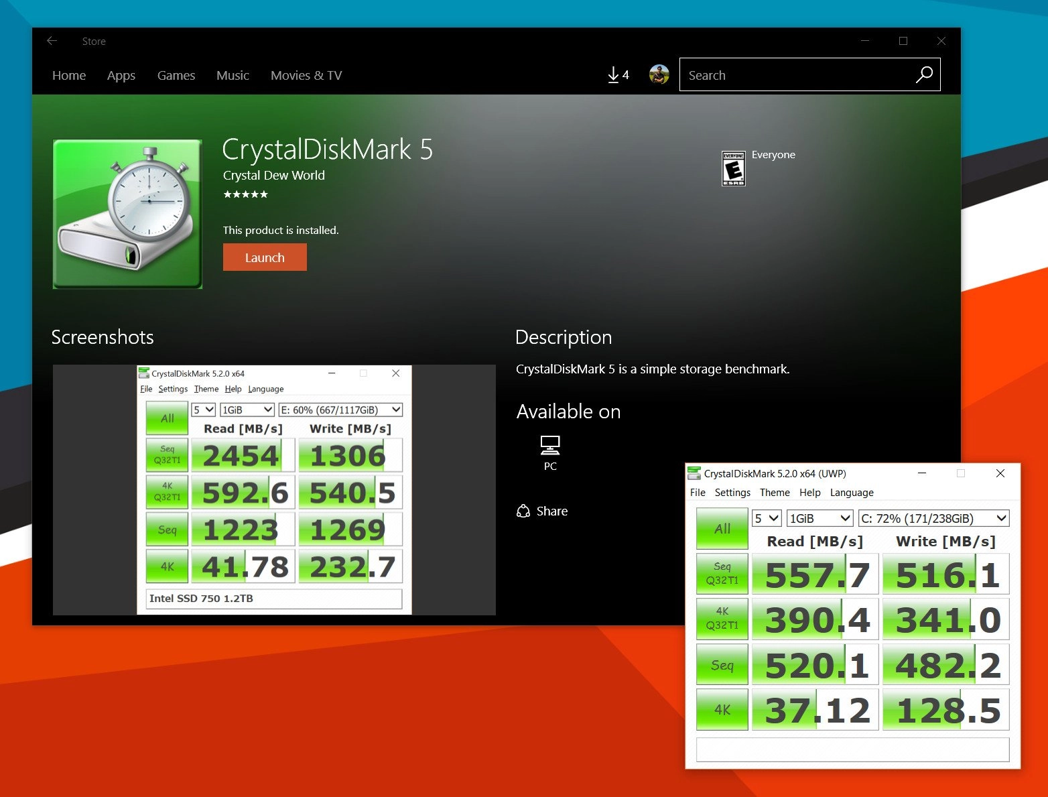Viewport: 1048px width, 797px height.
Task: Close the CrystalDiskMark UWP window
Action: point(1000,473)
